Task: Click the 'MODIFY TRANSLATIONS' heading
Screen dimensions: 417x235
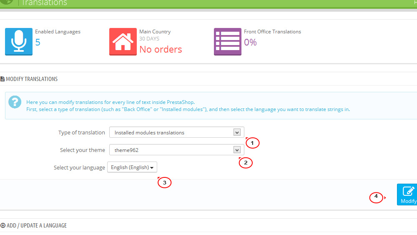Action: [x=32, y=79]
